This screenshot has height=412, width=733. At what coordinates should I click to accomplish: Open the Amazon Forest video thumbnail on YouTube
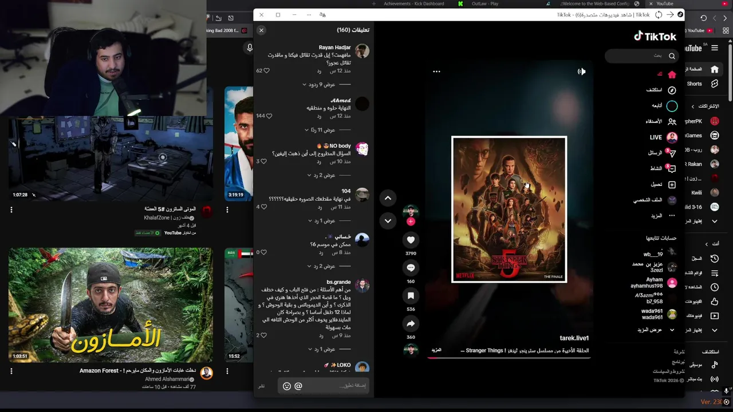coord(111,305)
